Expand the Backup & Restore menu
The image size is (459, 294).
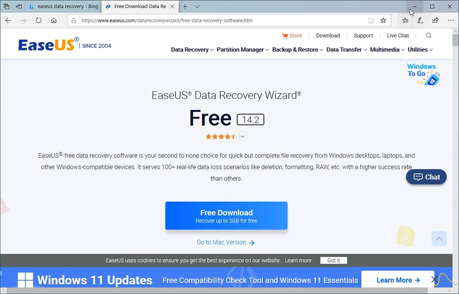(x=298, y=50)
